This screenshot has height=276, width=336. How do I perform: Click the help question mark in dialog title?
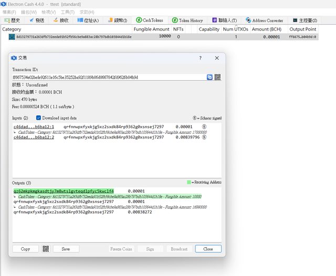(x=200, y=58)
